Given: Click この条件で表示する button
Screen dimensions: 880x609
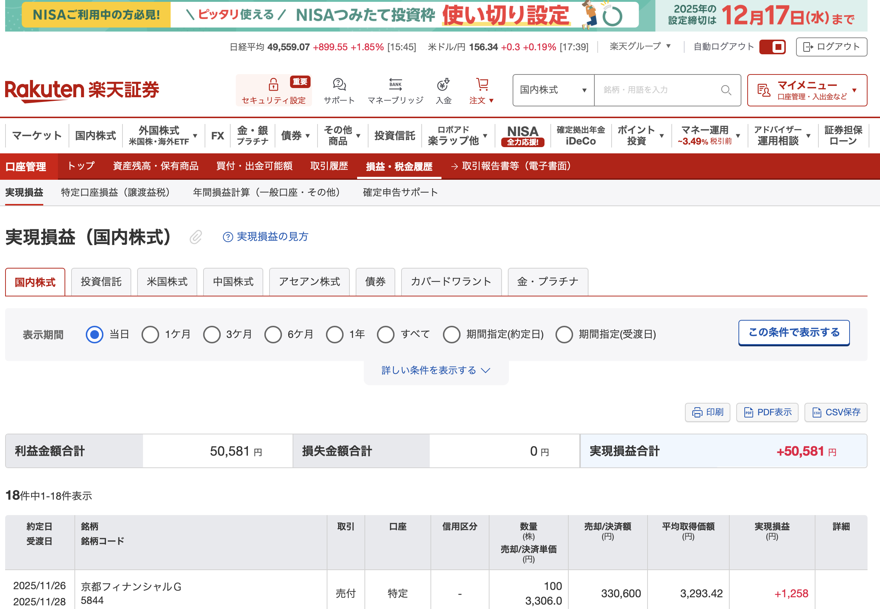Looking at the screenshot, I should [793, 333].
